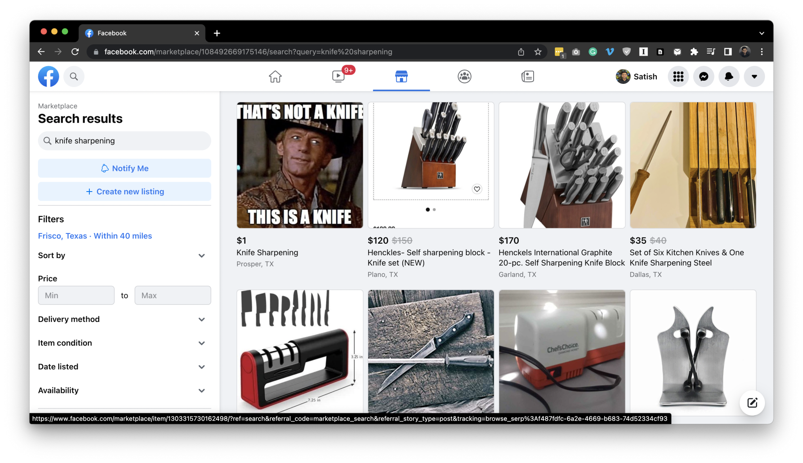Image resolution: width=803 pixels, height=463 pixels.
Task: Click the new message compose icon
Action: 752,403
